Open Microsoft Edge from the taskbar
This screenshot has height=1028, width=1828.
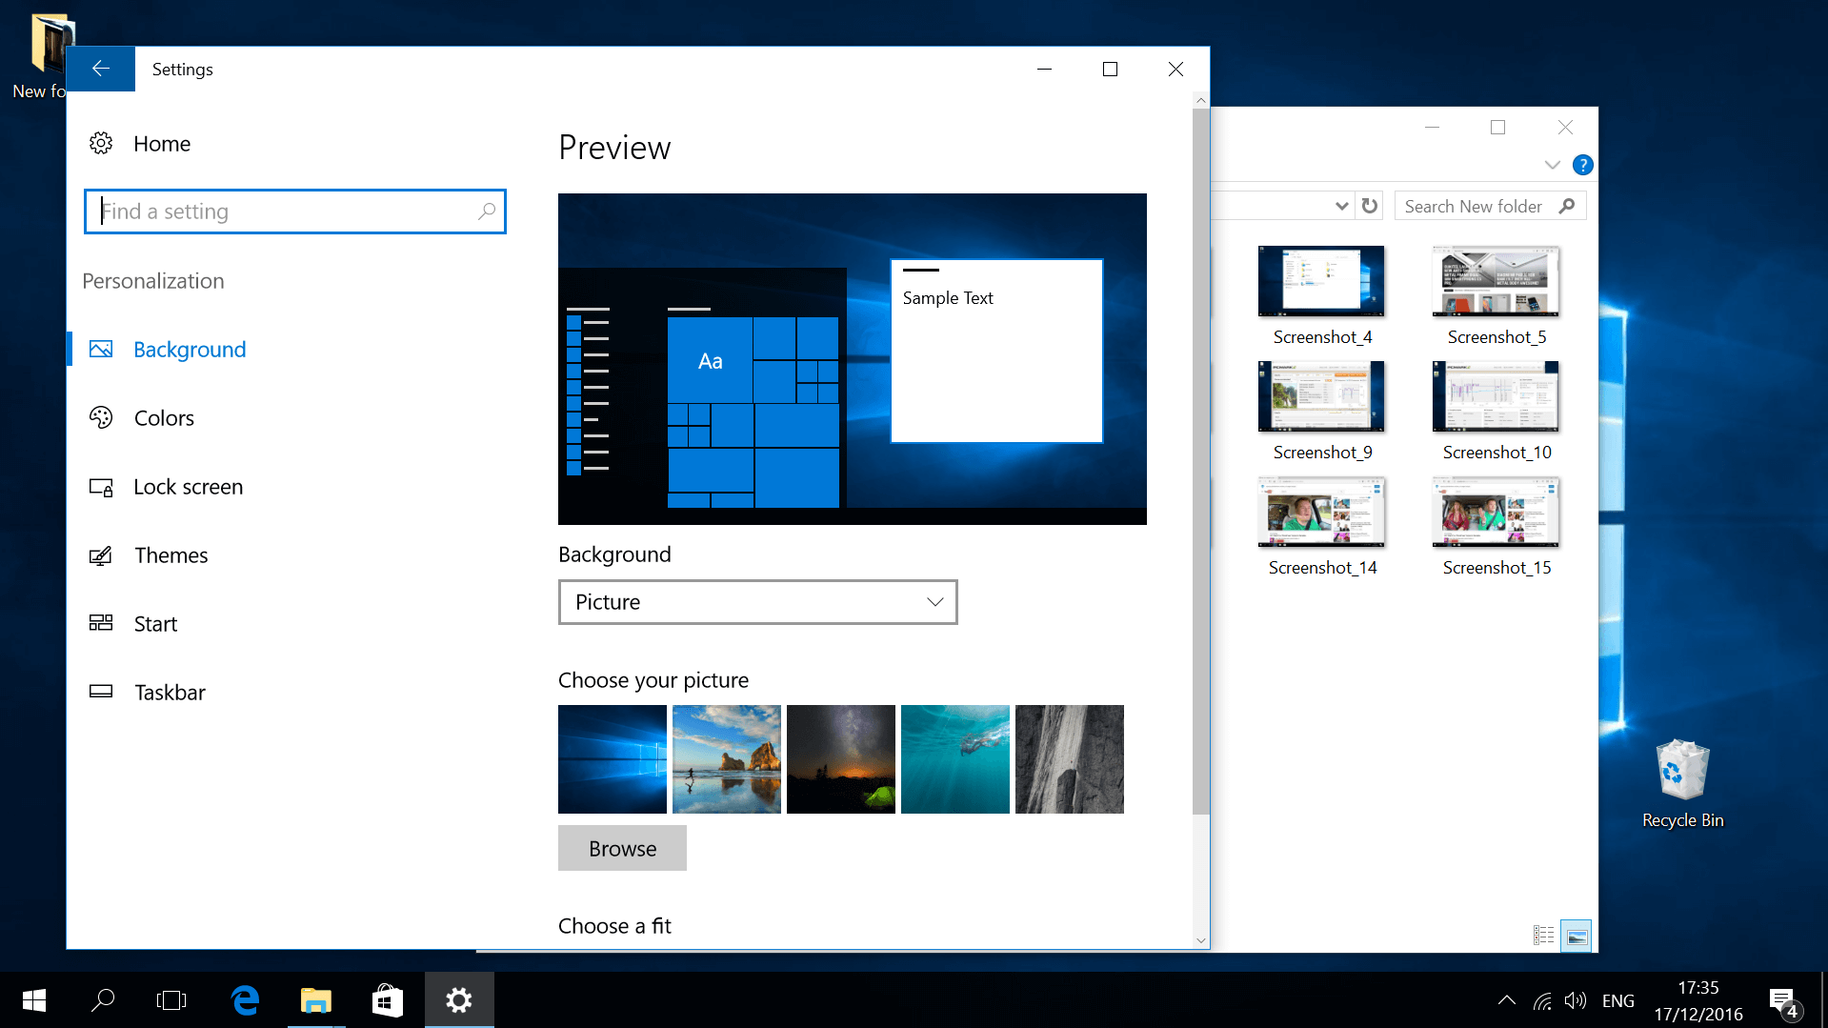245,1000
